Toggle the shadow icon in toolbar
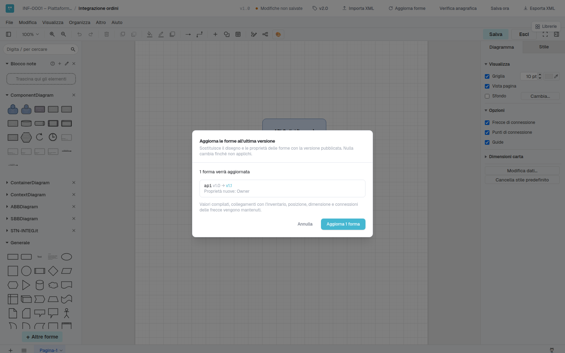Viewport: 565px width, 353px height. (172, 34)
